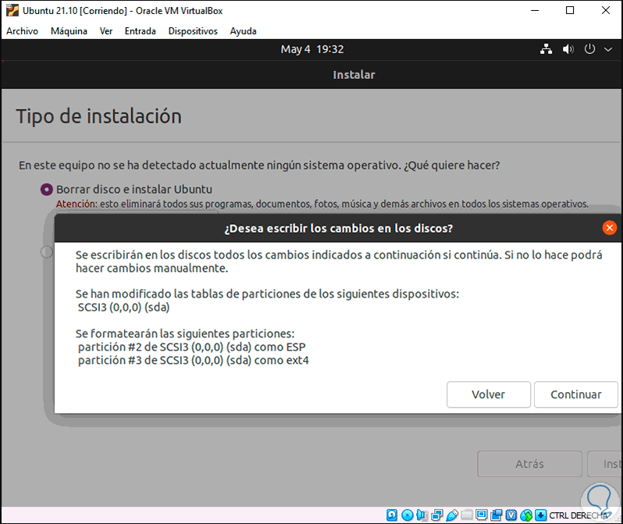Click the Continuar button
Viewport: 623px width, 524px height.
575,394
